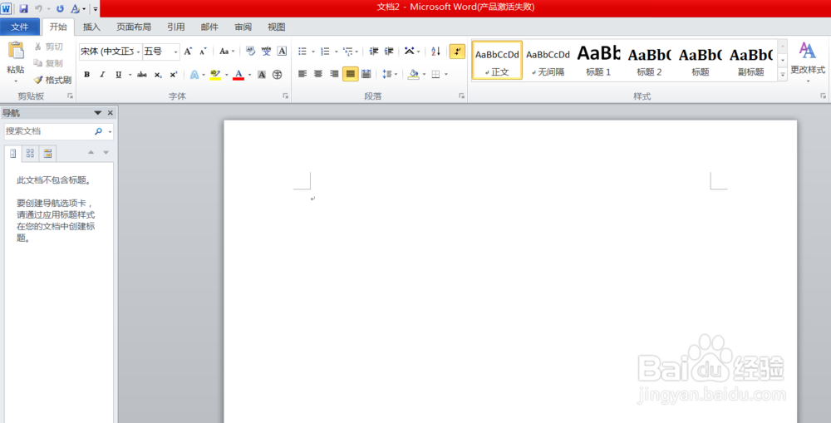This screenshot has height=423, width=831.
Task: Click the Phonetic Guide (拼音) icon
Action: click(266, 52)
